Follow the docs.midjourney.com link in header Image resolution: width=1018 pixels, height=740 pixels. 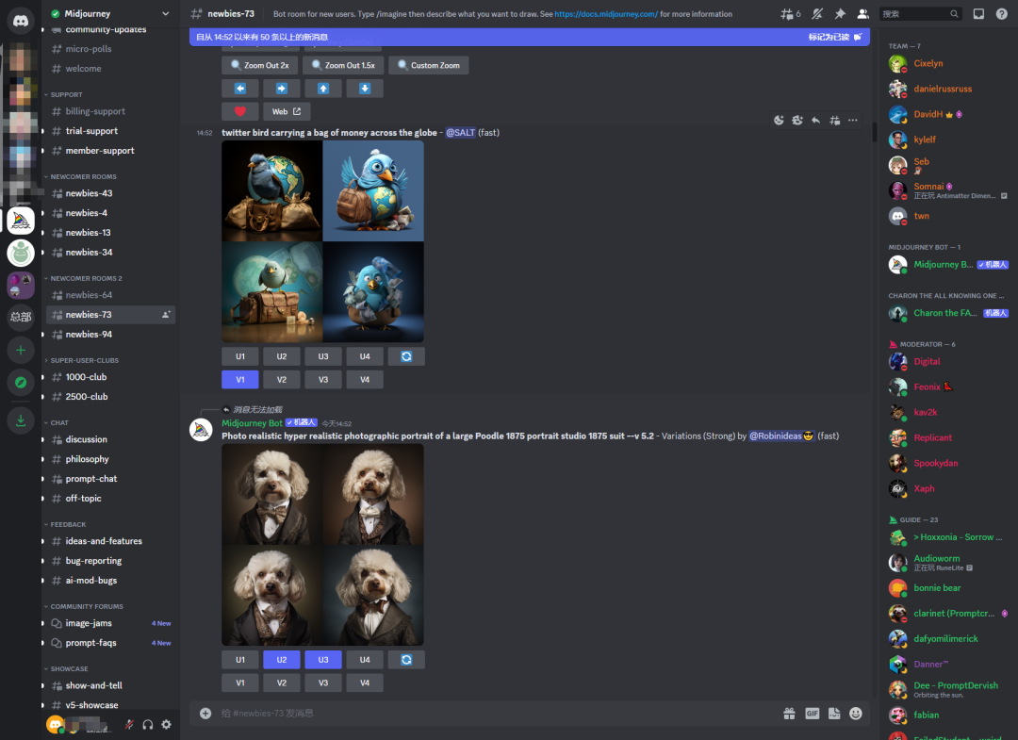pyautogui.click(x=606, y=14)
